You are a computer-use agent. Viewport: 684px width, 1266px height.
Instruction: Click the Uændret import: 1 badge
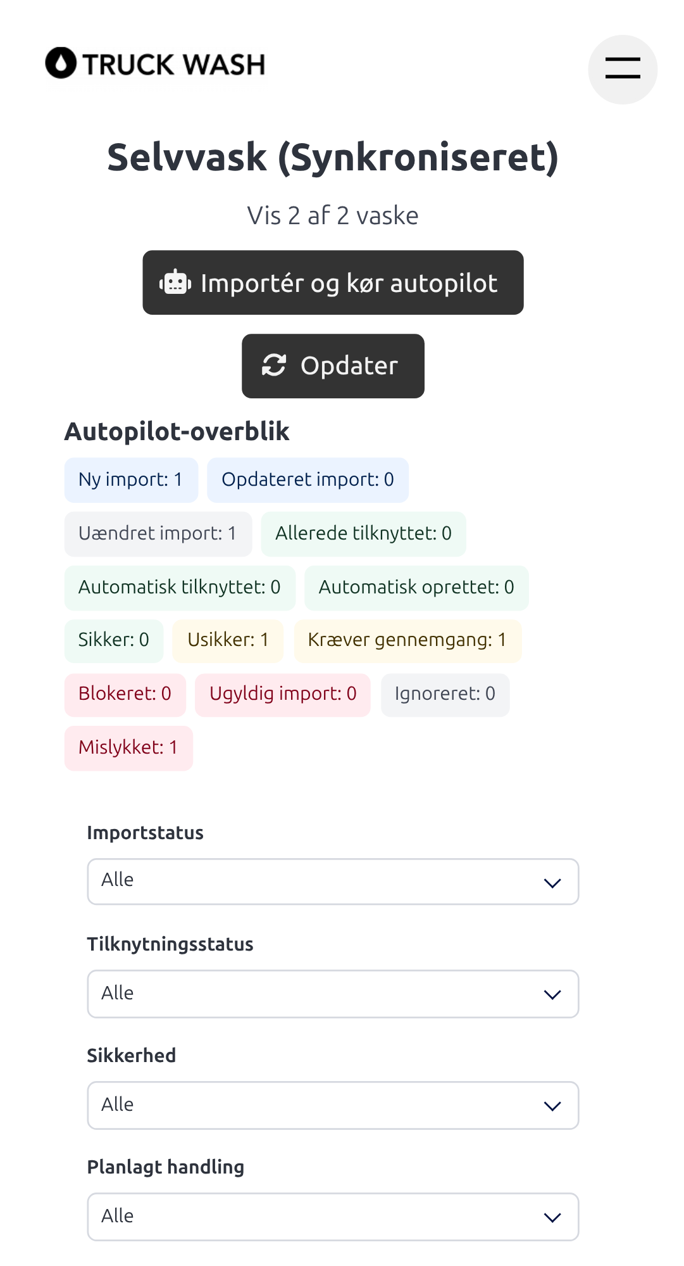tap(158, 534)
